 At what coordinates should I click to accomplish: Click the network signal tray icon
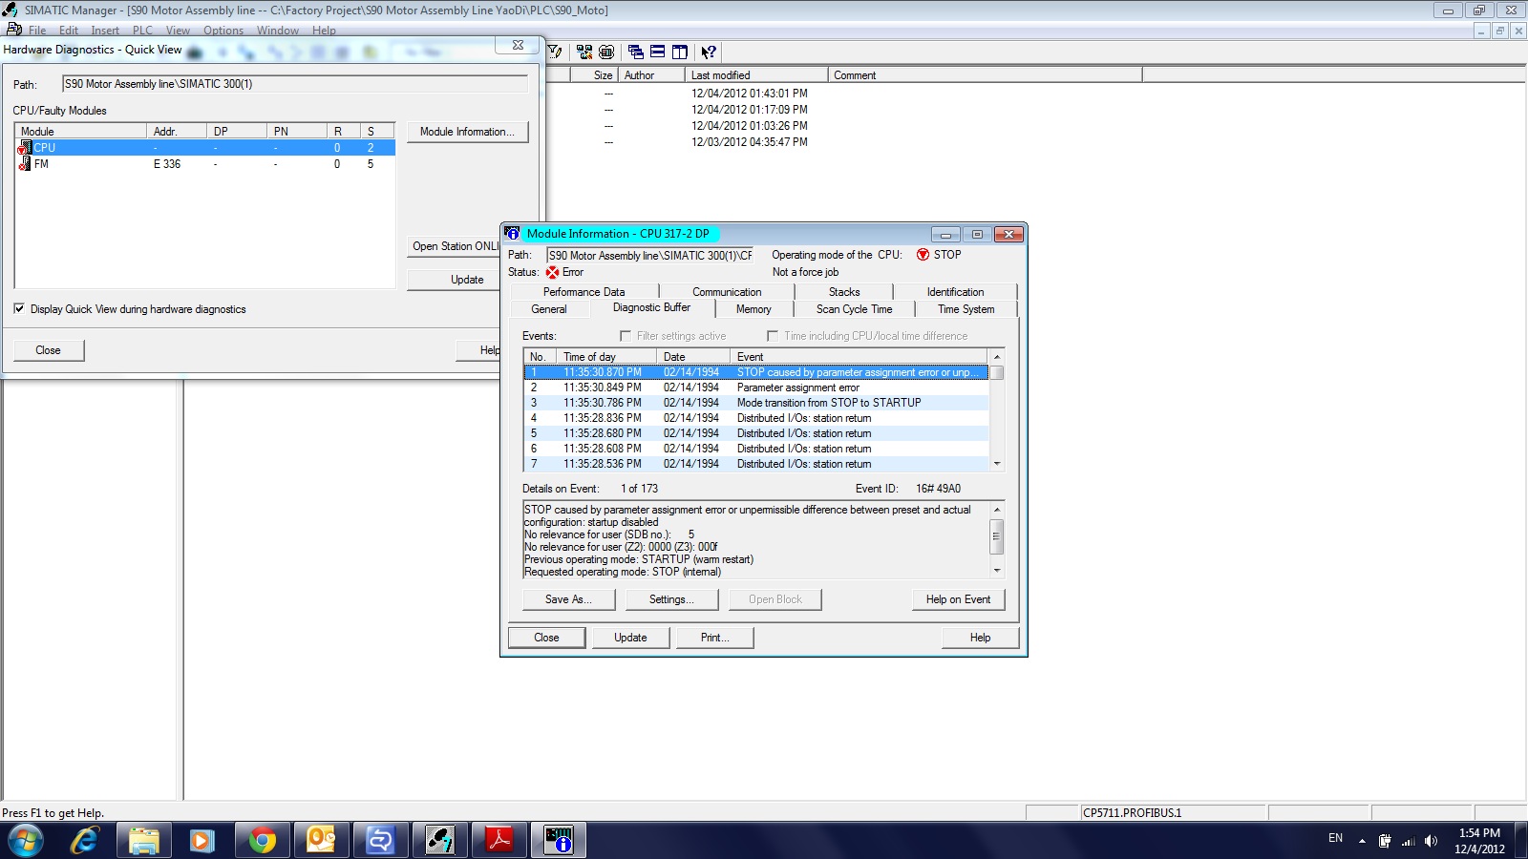(x=1408, y=841)
